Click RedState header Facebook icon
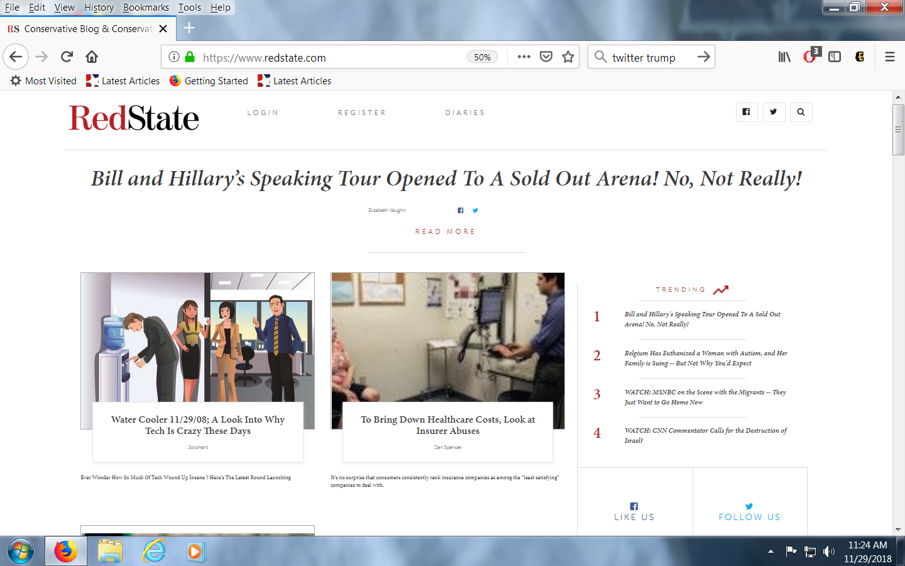This screenshot has height=566, width=905. click(747, 112)
